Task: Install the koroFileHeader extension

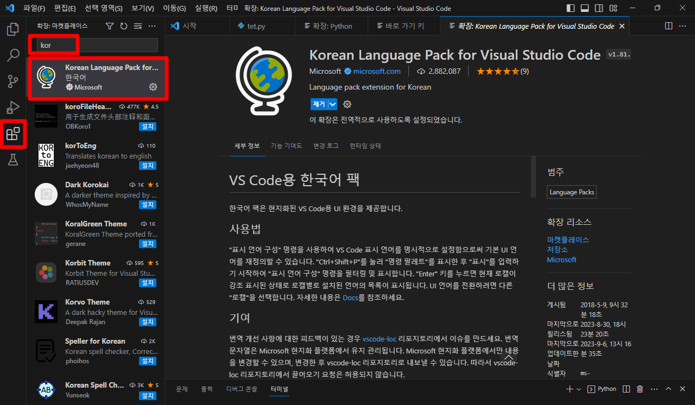Action: (x=148, y=126)
